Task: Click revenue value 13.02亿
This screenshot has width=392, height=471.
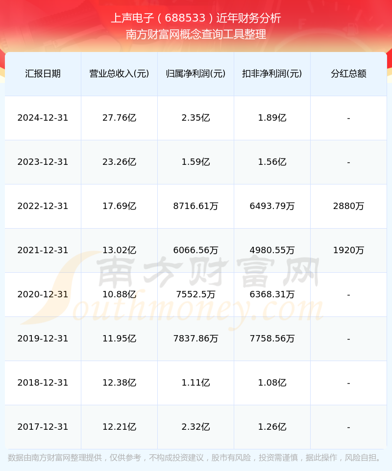Action: point(120,250)
